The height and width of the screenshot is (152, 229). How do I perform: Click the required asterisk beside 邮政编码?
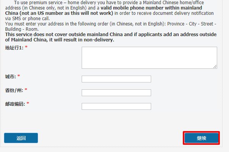point(28,104)
